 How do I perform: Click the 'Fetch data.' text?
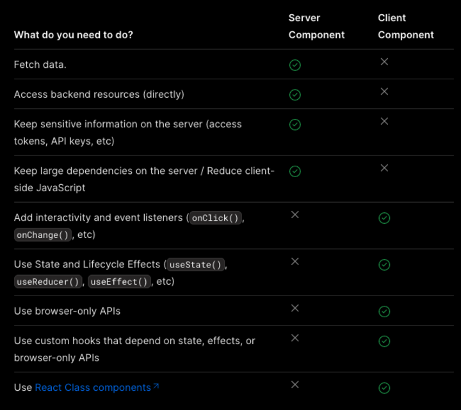click(x=40, y=65)
